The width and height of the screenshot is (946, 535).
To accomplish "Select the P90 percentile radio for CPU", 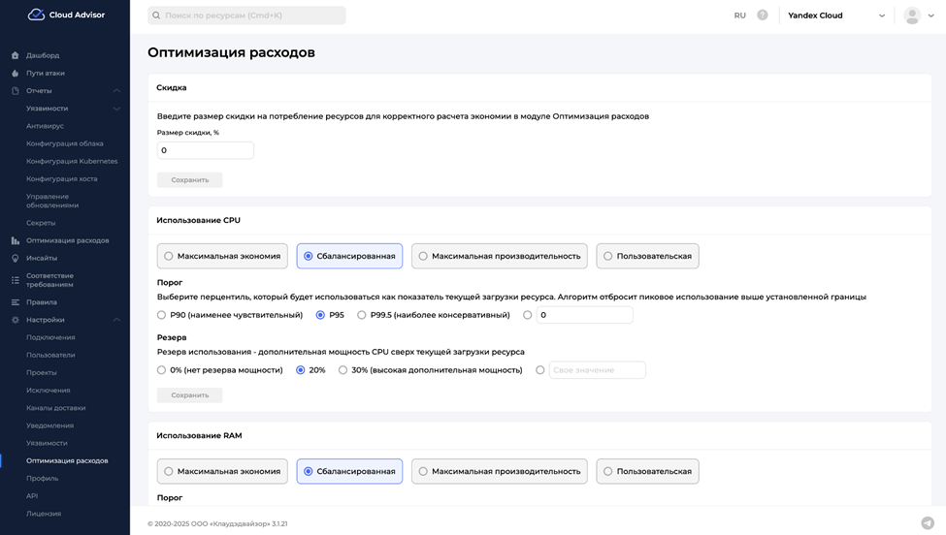I will point(162,315).
